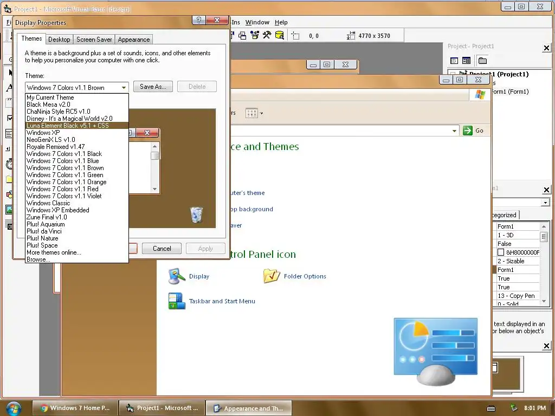Choose More themes online... entry
Image resolution: width=555 pixels, height=416 pixels.
77,252
